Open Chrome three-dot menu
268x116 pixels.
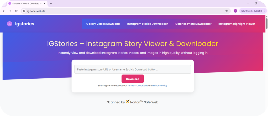point(264,11)
